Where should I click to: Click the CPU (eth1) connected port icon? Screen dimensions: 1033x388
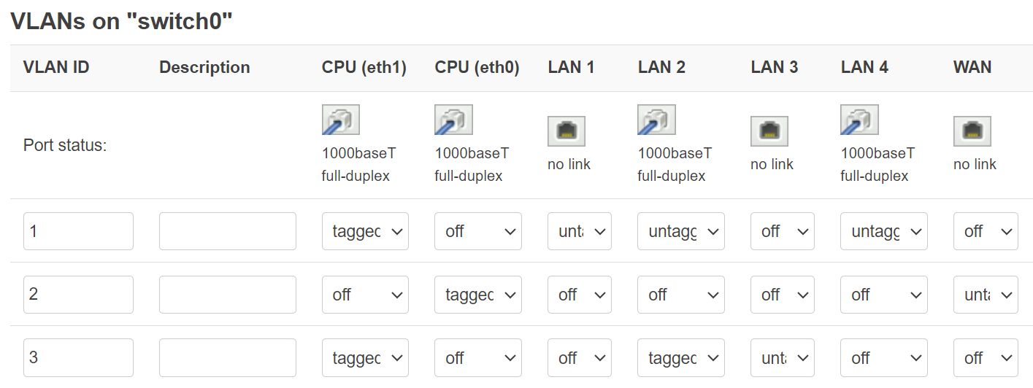point(340,120)
